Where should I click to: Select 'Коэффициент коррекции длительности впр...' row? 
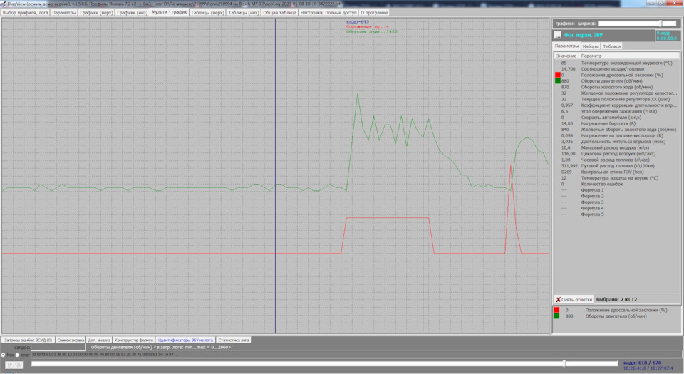[617, 105]
